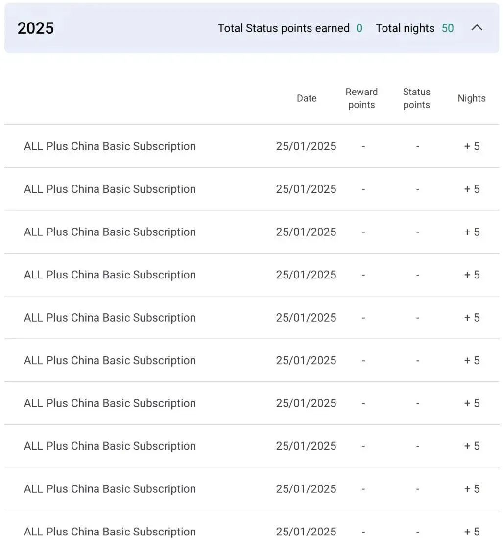This screenshot has height=556, width=503.
Task: Click the Nights column header
Action: pyautogui.click(x=472, y=98)
